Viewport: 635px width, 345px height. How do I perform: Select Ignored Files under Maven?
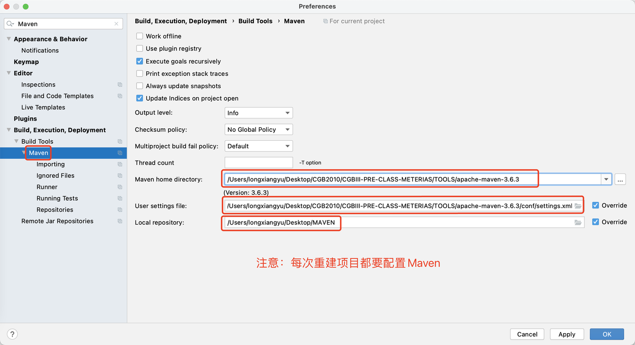point(56,176)
